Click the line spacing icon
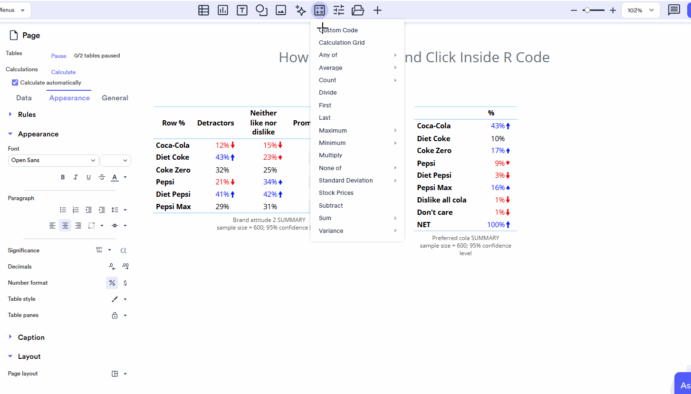 (115, 210)
